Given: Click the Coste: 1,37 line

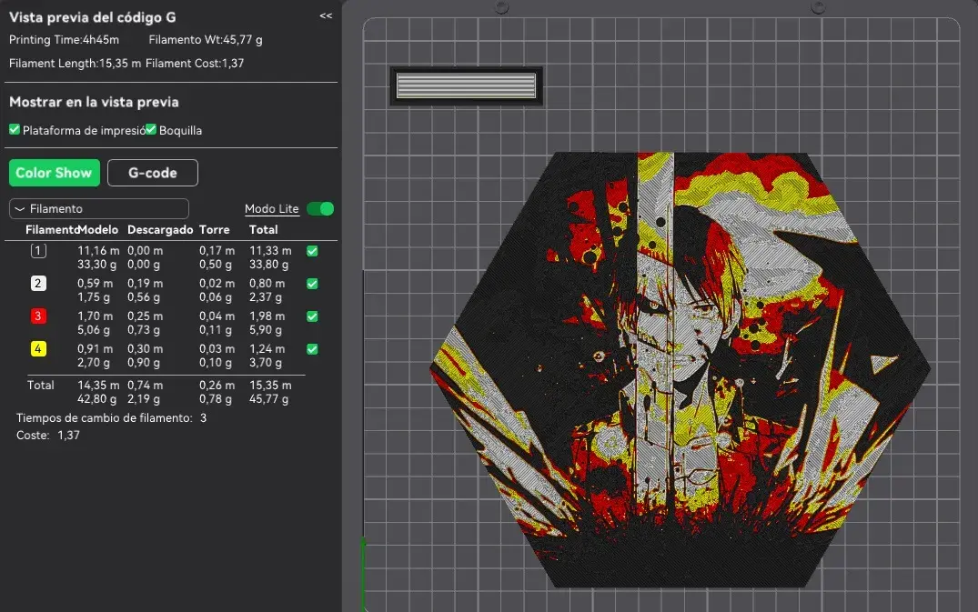Looking at the screenshot, I should click(x=48, y=435).
